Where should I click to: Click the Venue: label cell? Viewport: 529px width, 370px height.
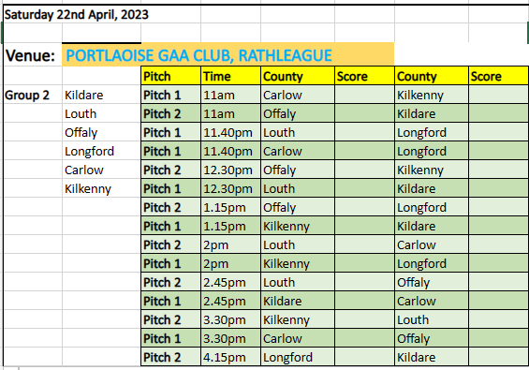33,55
